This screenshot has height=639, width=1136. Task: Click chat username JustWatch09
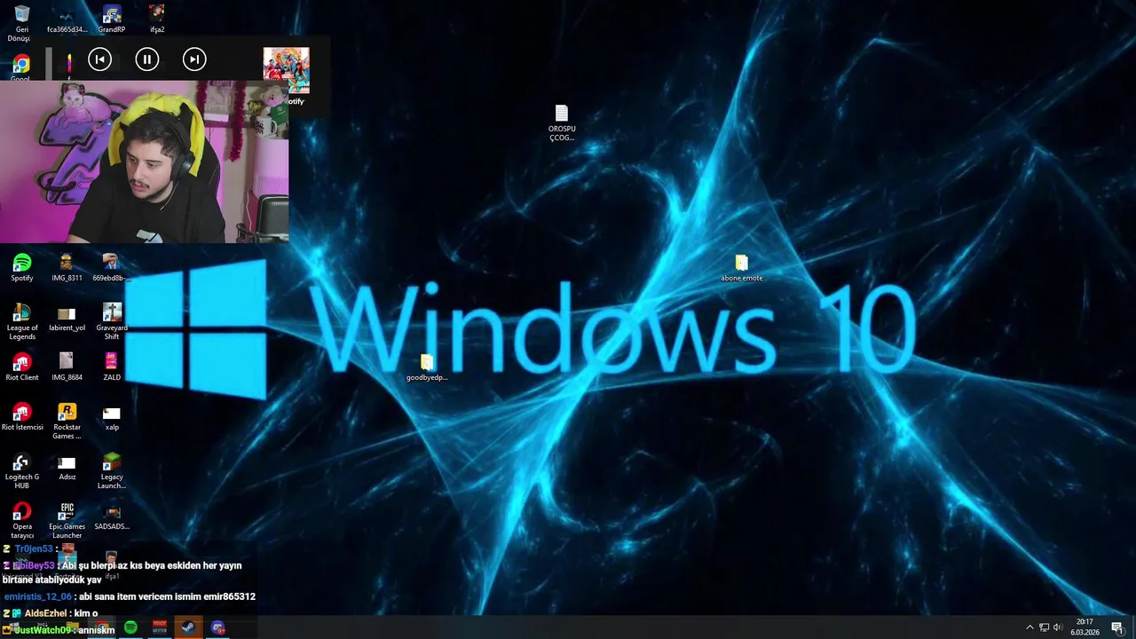(42, 630)
